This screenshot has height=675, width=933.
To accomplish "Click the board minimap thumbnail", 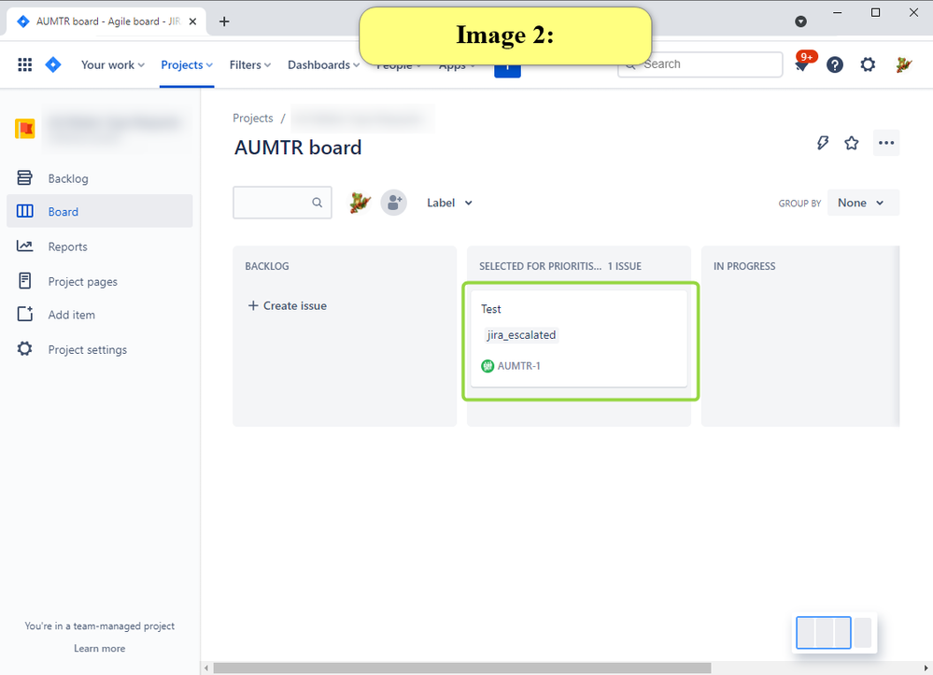I will coord(834,633).
